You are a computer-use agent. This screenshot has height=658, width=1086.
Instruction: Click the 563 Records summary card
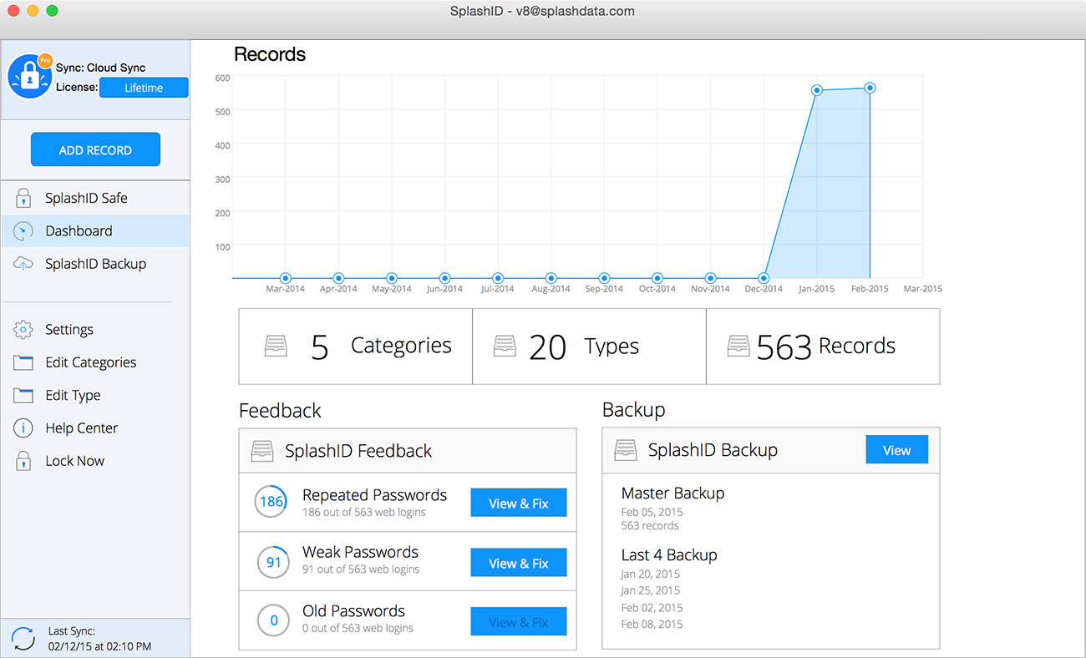coord(823,347)
